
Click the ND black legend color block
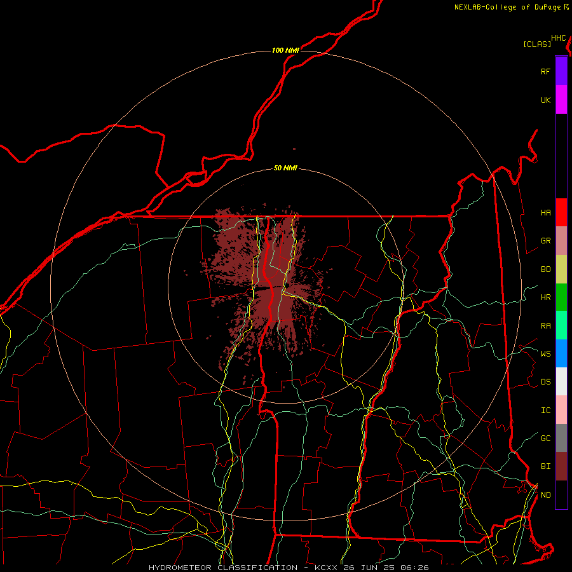click(561, 494)
